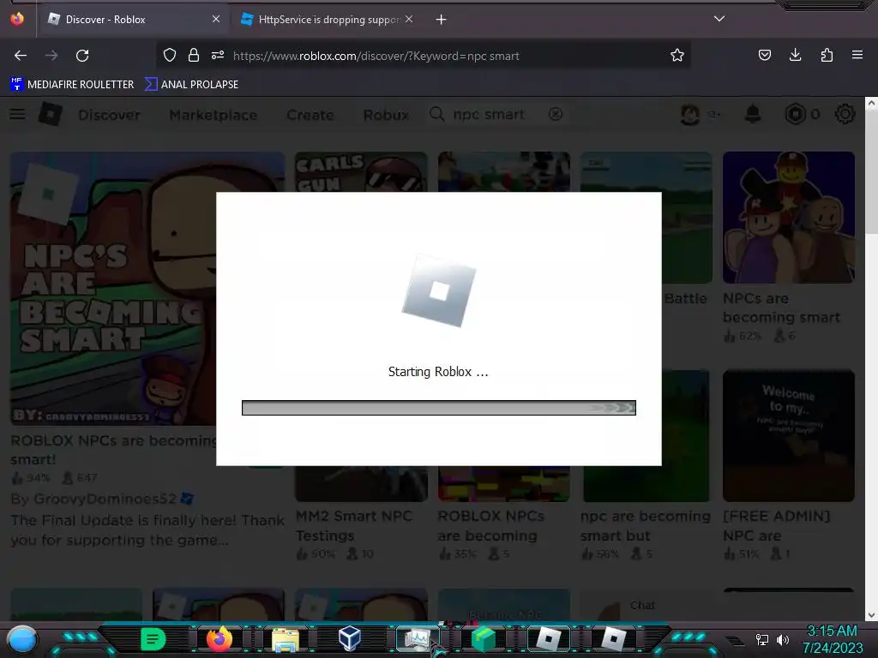Open a new browser tab

click(442, 20)
